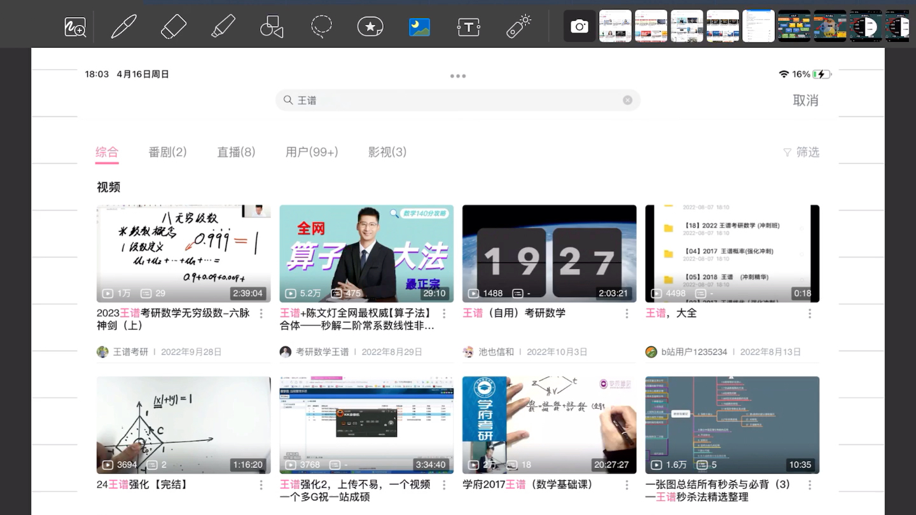
Task: Tap the Wi-Fi status icon
Action: [784, 74]
